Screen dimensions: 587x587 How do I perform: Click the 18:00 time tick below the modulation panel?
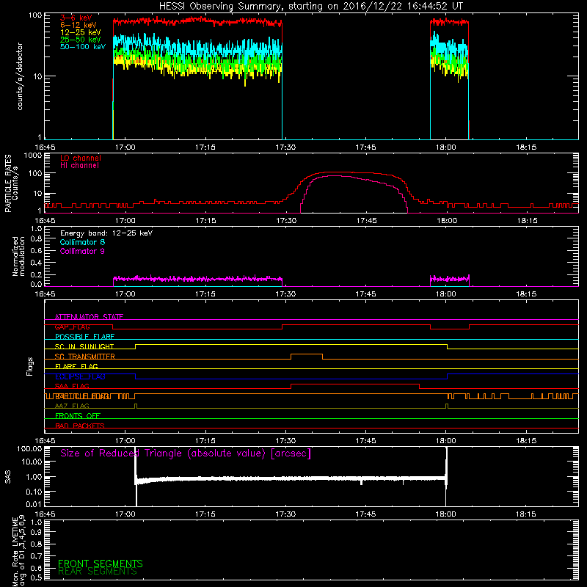point(446,294)
